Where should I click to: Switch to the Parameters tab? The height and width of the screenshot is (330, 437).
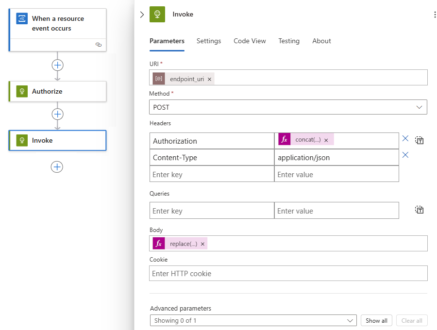167,41
